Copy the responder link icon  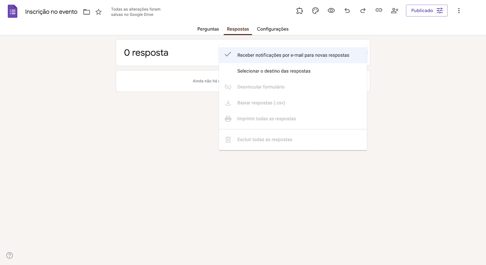pyautogui.click(x=379, y=10)
